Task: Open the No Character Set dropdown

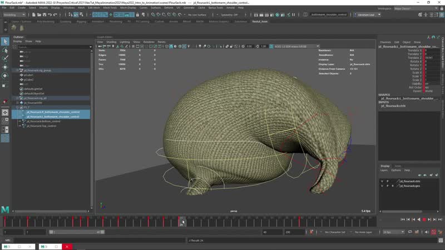Action: tap(337, 232)
